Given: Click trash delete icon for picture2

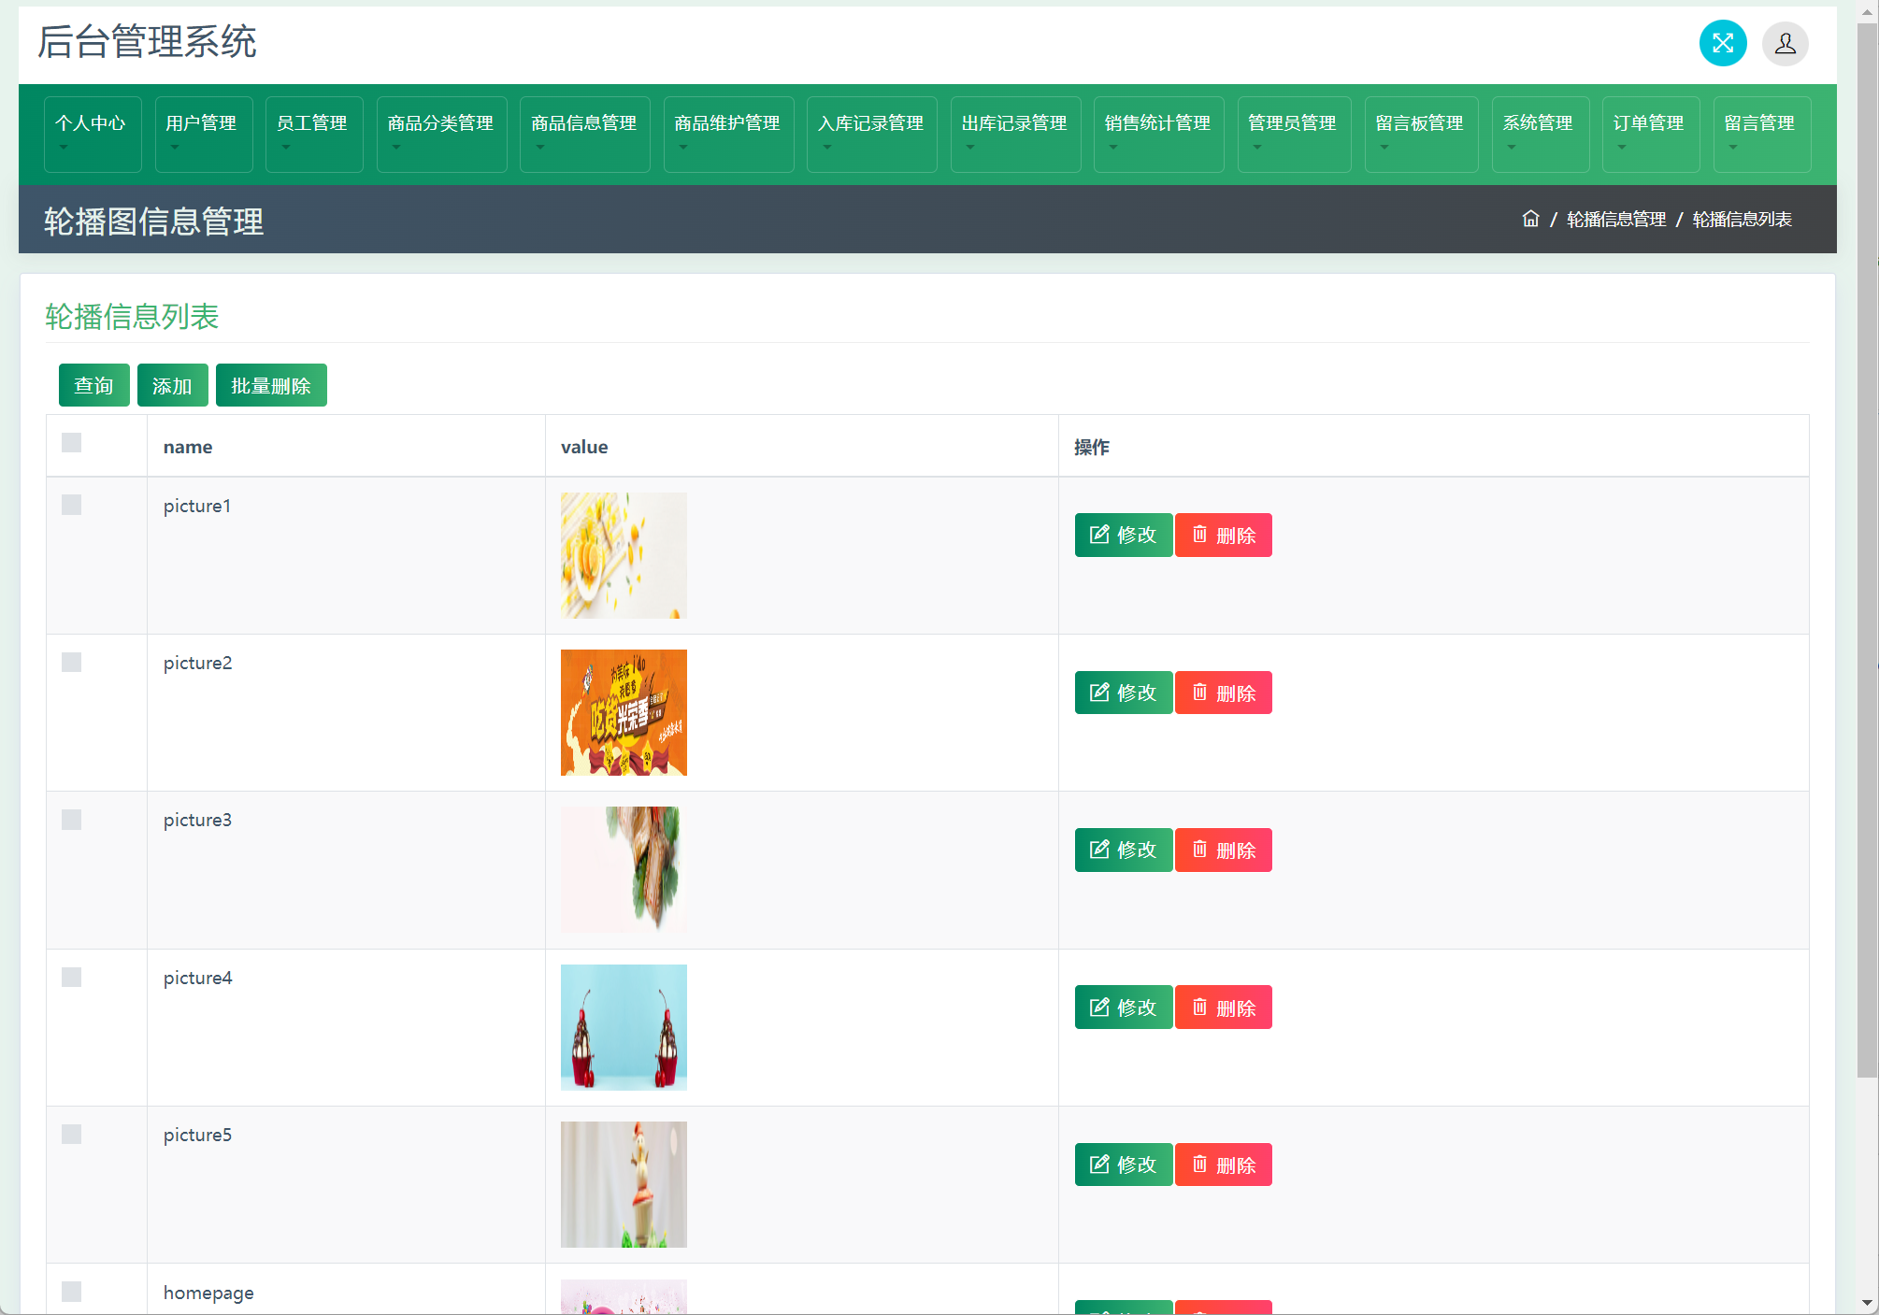Looking at the screenshot, I should click(x=1199, y=693).
